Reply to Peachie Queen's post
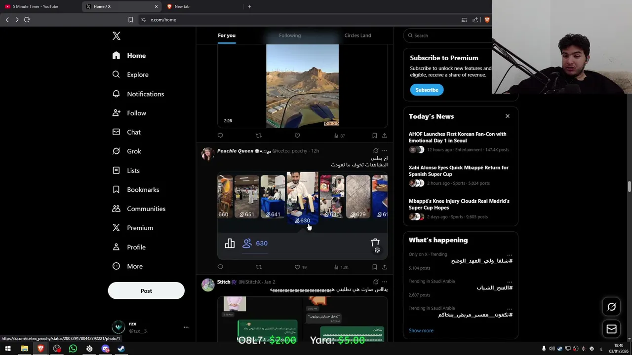The width and height of the screenshot is (632, 355). click(x=220, y=267)
